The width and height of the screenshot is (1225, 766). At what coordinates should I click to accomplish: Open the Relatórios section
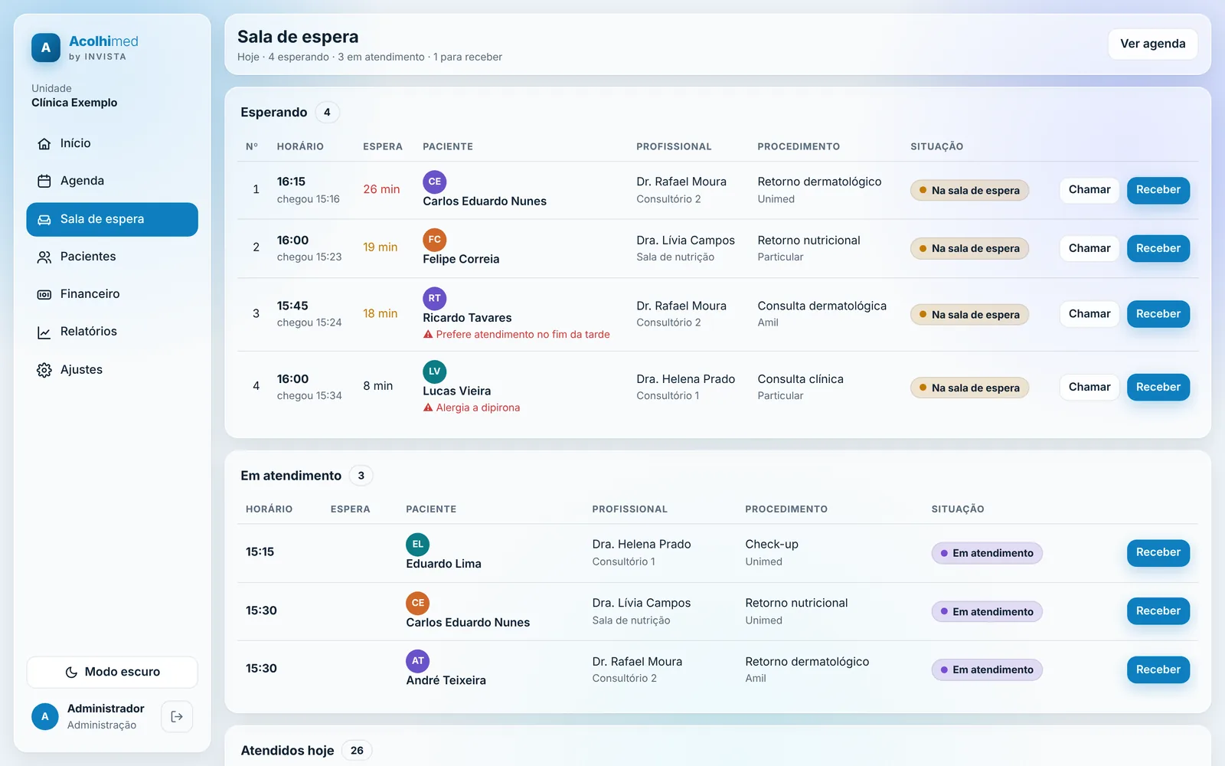coord(113,332)
